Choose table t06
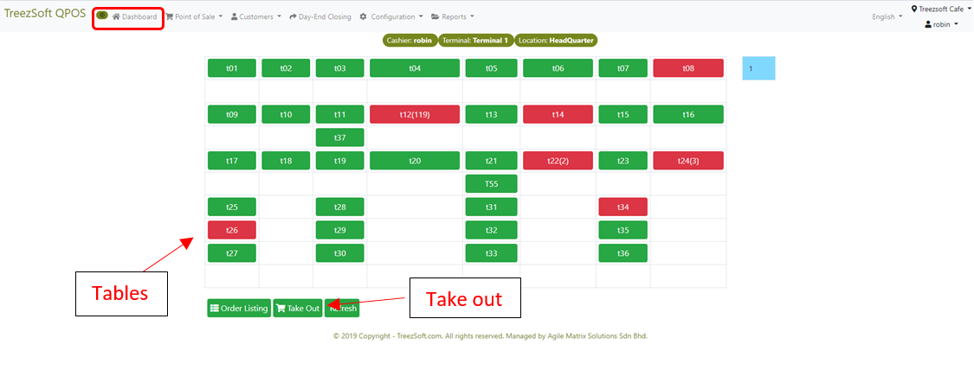 tap(558, 68)
